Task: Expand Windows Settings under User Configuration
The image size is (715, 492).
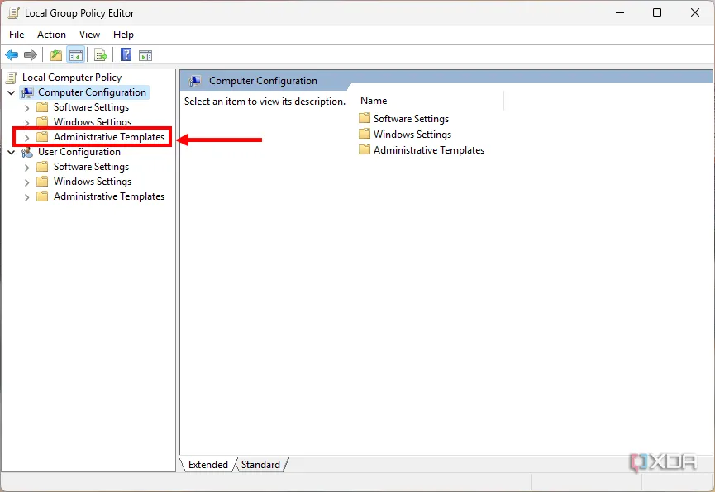Action: tap(27, 182)
